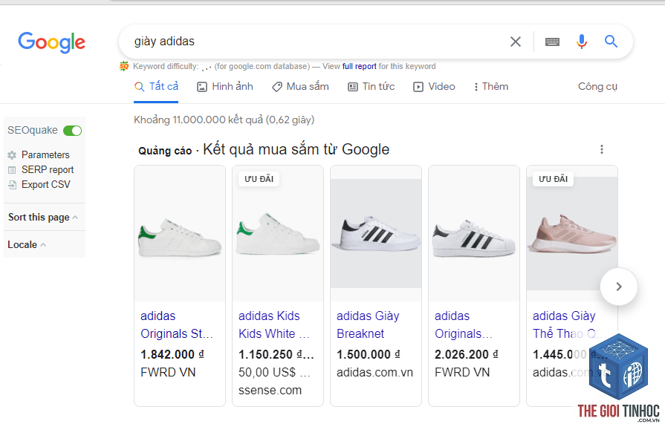665x424 pixels.
Task: Click the SERP report table icon
Action: (12, 170)
